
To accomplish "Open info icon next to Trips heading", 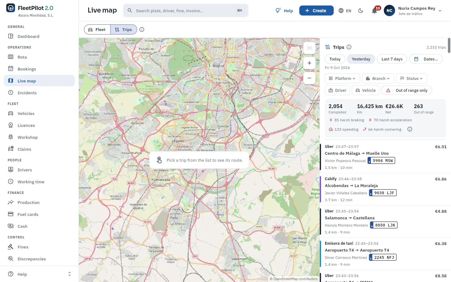I will click(x=349, y=47).
